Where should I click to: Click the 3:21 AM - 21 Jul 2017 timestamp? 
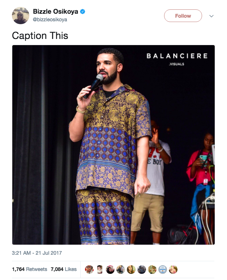click(x=37, y=253)
